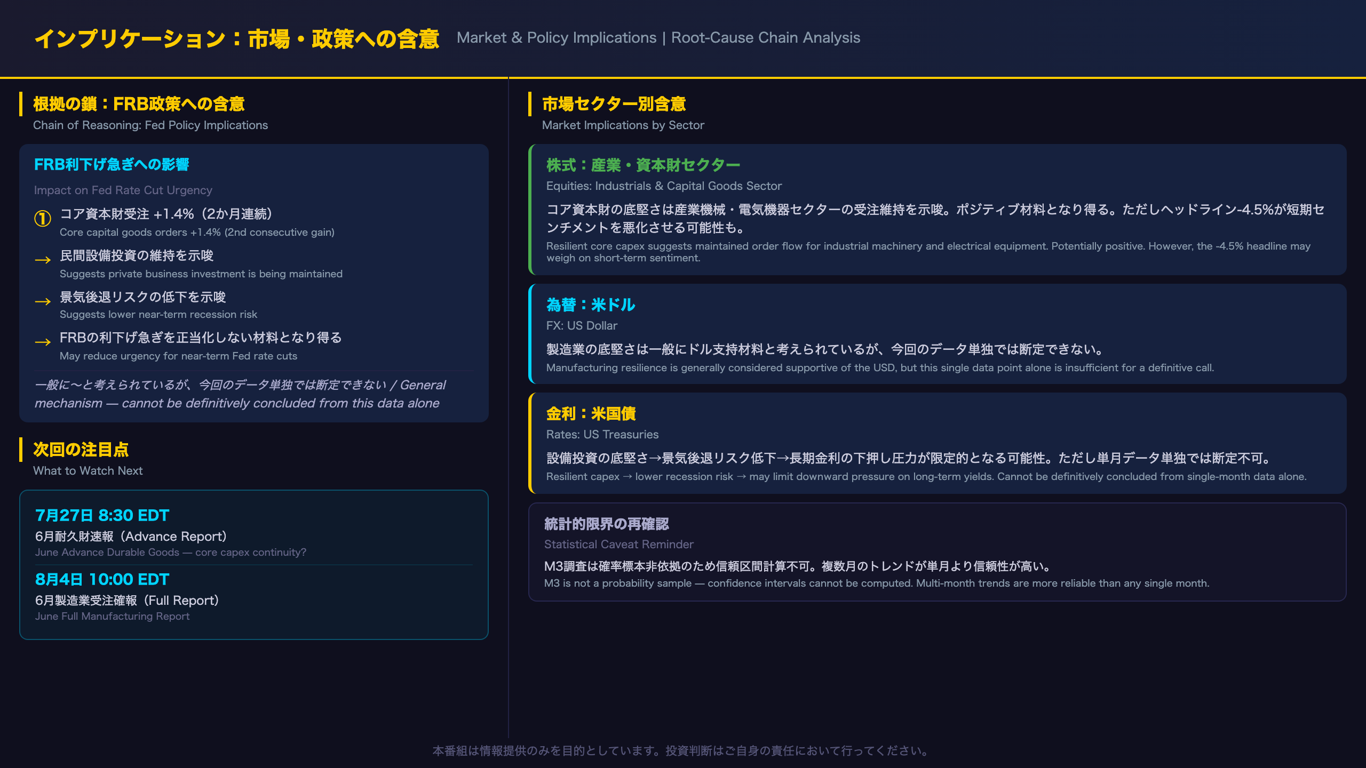Click 6月耐久財速報（Advance Report）
Image resolution: width=1366 pixels, height=768 pixels.
133,537
